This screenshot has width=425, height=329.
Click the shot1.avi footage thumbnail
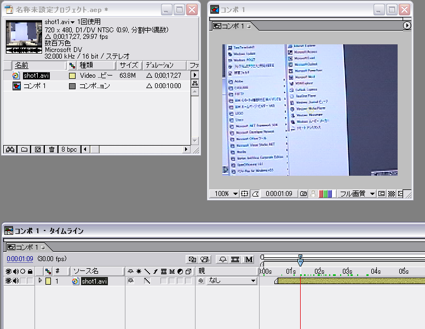(24, 37)
